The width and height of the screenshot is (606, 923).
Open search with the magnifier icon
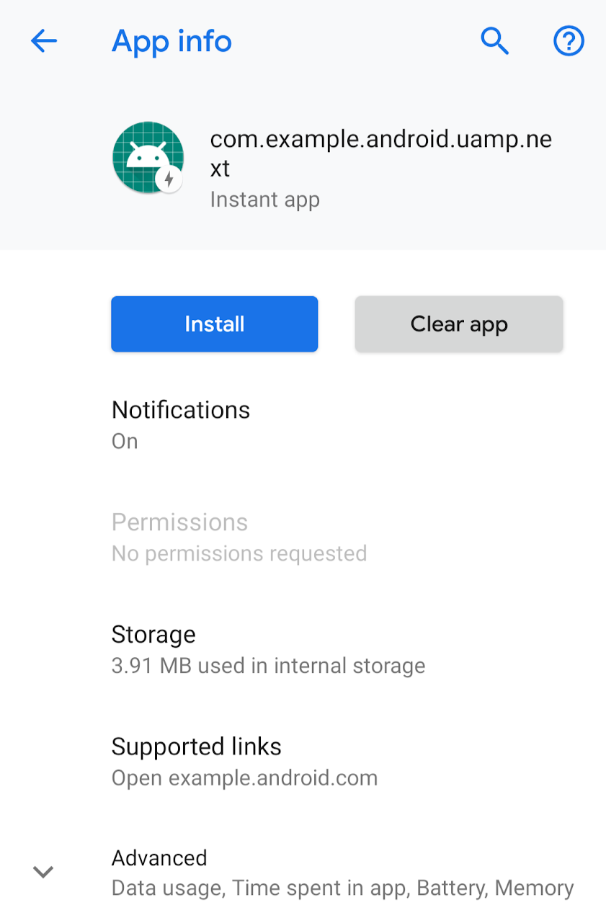pos(495,42)
